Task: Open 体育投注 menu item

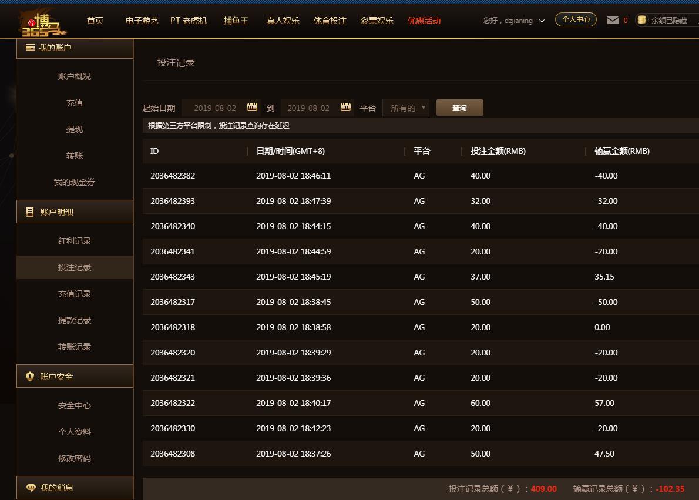Action: point(330,21)
